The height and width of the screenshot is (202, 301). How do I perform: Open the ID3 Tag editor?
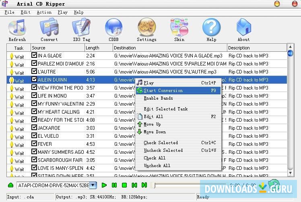[81, 27]
